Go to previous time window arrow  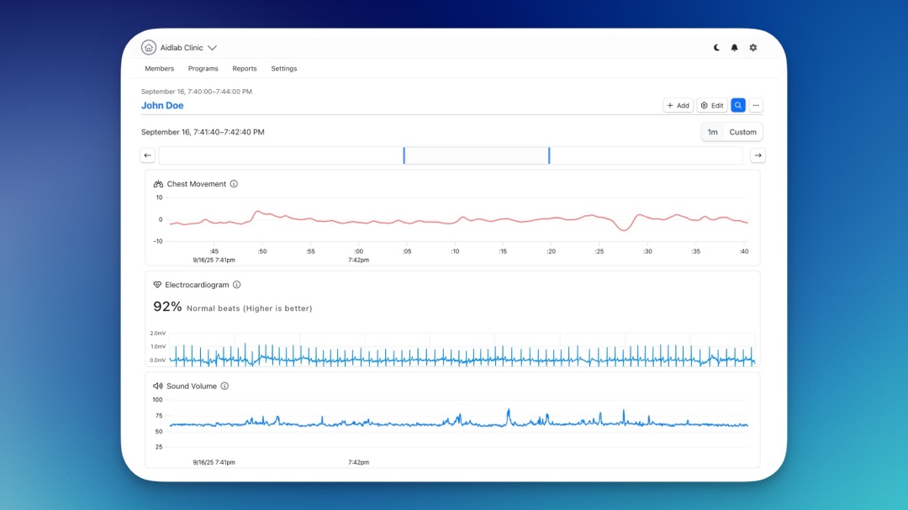click(x=147, y=155)
